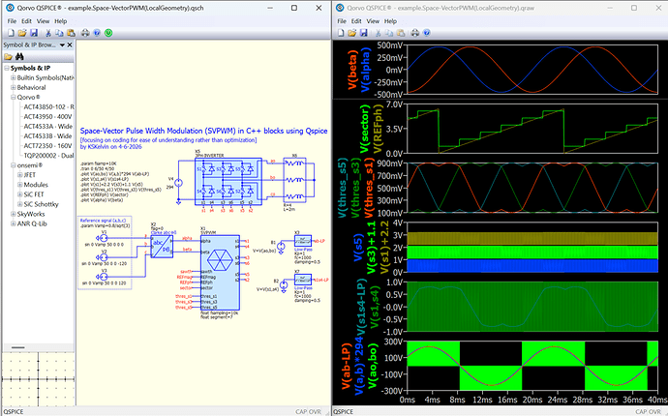Click the V(ab-LP) trace label

click(x=346, y=367)
